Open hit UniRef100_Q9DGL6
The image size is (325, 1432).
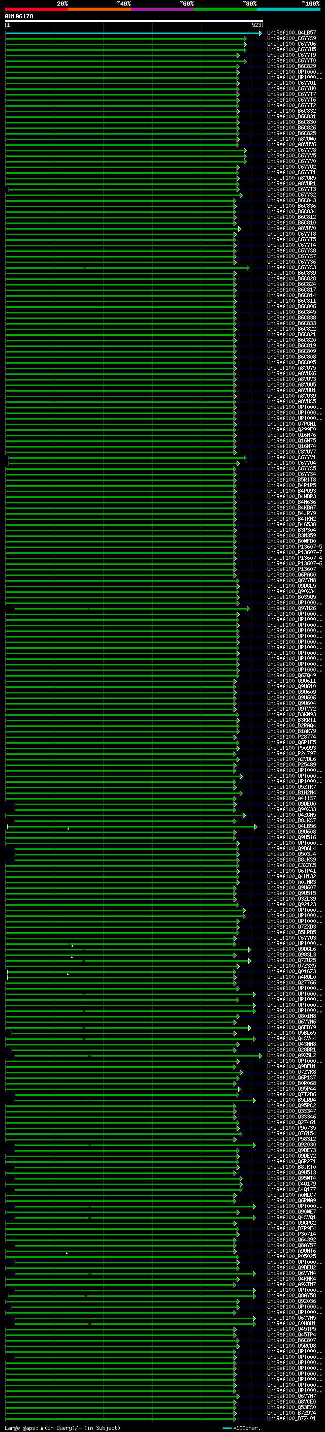(x=291, y=949)
